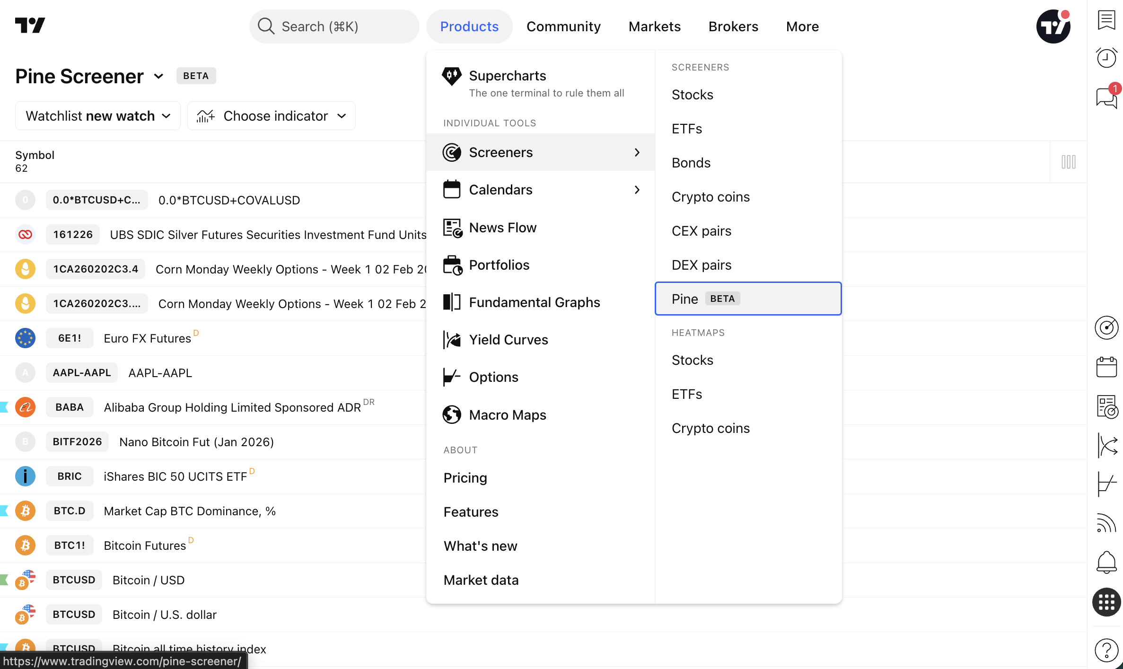
Task: Click the TradingView logo icon
Action: [30, 26]
